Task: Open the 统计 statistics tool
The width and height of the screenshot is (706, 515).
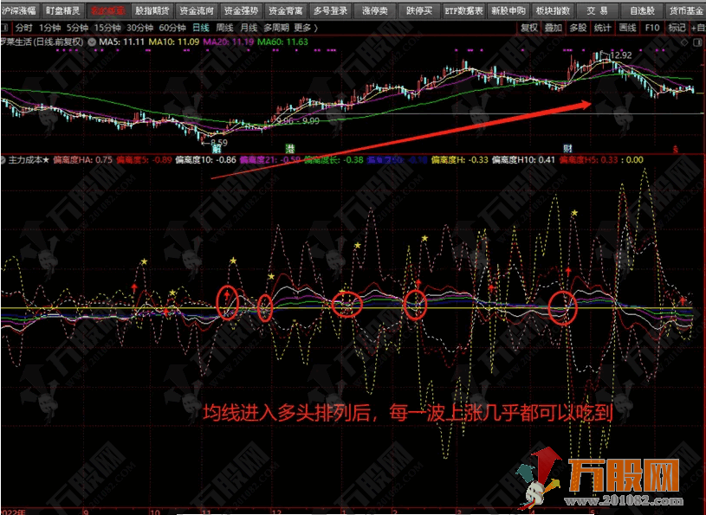Action: [x=602, y=28]
